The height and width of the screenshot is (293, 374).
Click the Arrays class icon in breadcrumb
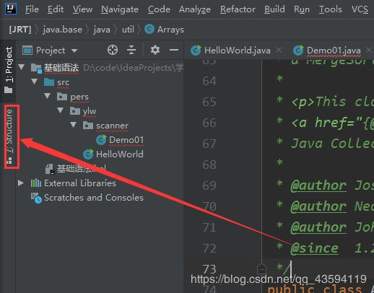pyautogui.click(x=149, y=30)
